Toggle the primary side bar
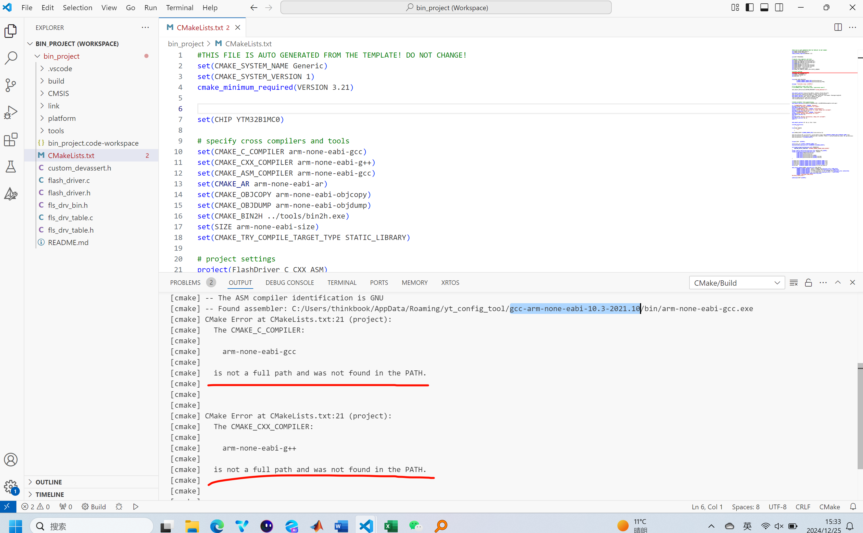Screen dimensions: 863x533 750,8
